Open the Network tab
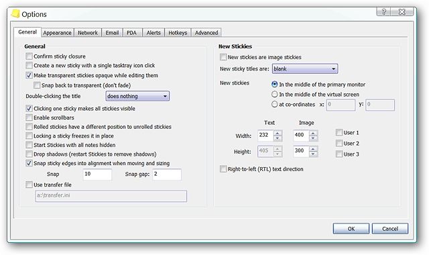Image resolution: width=429 pixels, height=255 pixels. 88,33
